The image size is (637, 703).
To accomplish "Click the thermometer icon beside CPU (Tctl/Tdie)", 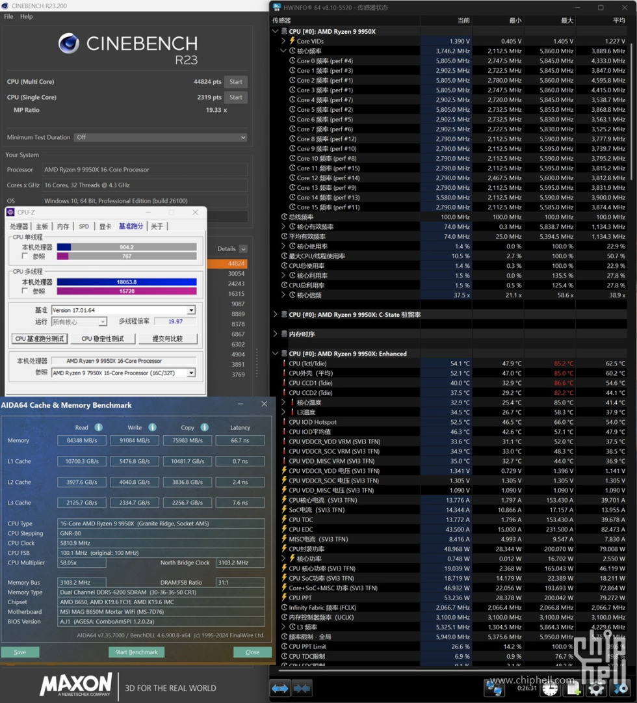I will [x=284, y=363].
